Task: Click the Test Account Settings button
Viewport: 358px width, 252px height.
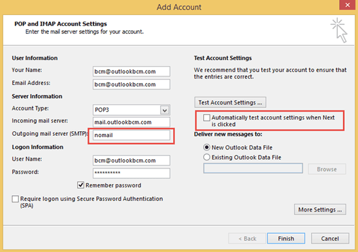Action: 230,102
